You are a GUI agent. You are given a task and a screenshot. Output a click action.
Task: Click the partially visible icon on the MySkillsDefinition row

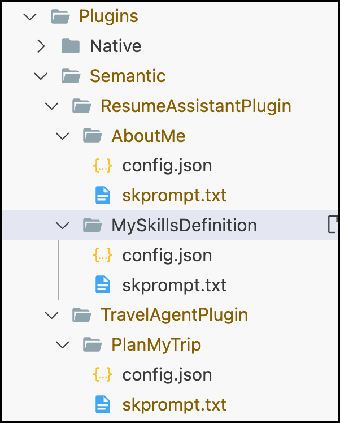coord(333,224)
